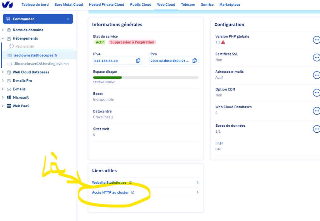The image size is (320, 221).
Task: Copy the IPv4 address with copy icon
Action: click(138, 61)
